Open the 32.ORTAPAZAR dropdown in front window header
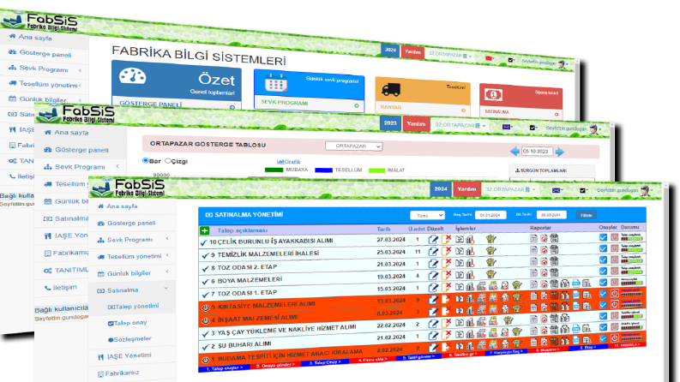 [x=510, y=189]
